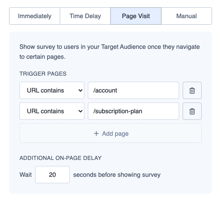Click the plus icon beside Add page
This screenshot has width=222, height=201.
click(x=96, y=134)
